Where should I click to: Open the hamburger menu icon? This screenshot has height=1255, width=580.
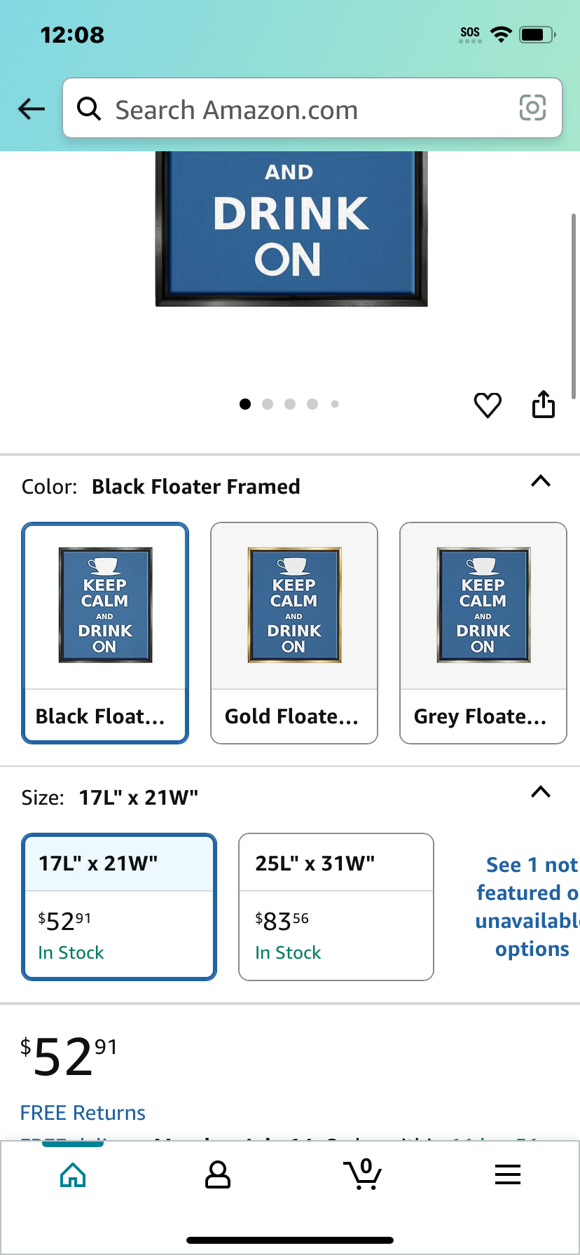[x=508, y=1174]
